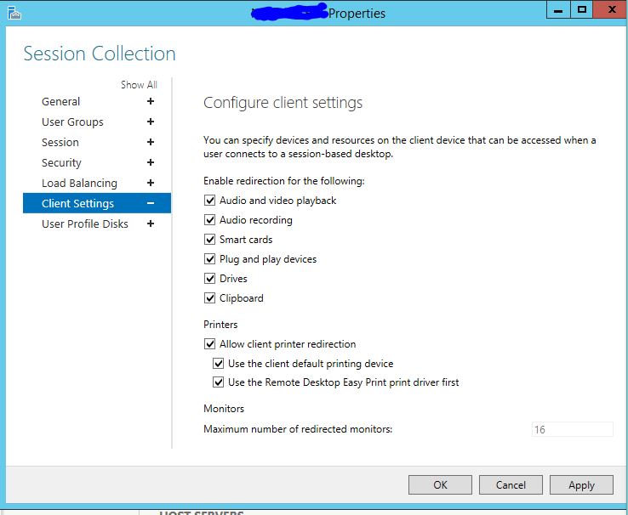Disable Drives redirection checkbox
The height and width of the screenshot is (515, 628).
(210, 278)
